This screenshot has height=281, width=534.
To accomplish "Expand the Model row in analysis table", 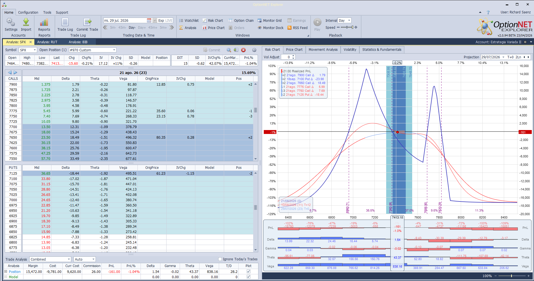I will coord(6,277).
